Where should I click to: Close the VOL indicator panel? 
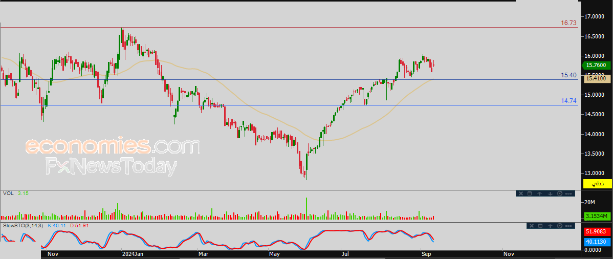(521, 193)
